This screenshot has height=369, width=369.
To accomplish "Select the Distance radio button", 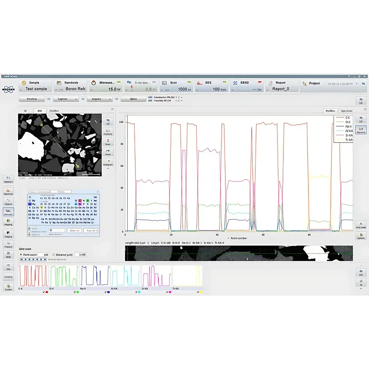I will click(x=54, y=255).
